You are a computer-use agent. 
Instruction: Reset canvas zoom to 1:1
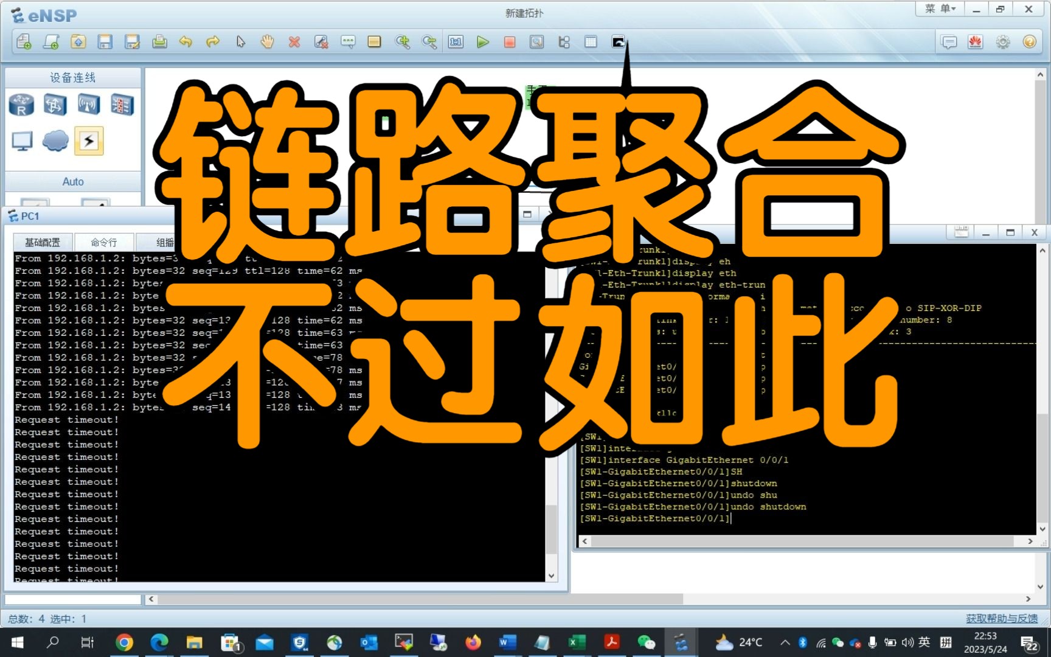(456, 42)
